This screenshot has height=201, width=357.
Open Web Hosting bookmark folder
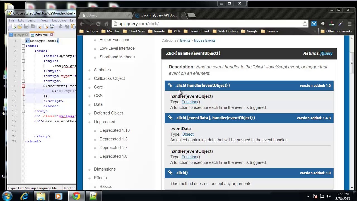[225, 31]
